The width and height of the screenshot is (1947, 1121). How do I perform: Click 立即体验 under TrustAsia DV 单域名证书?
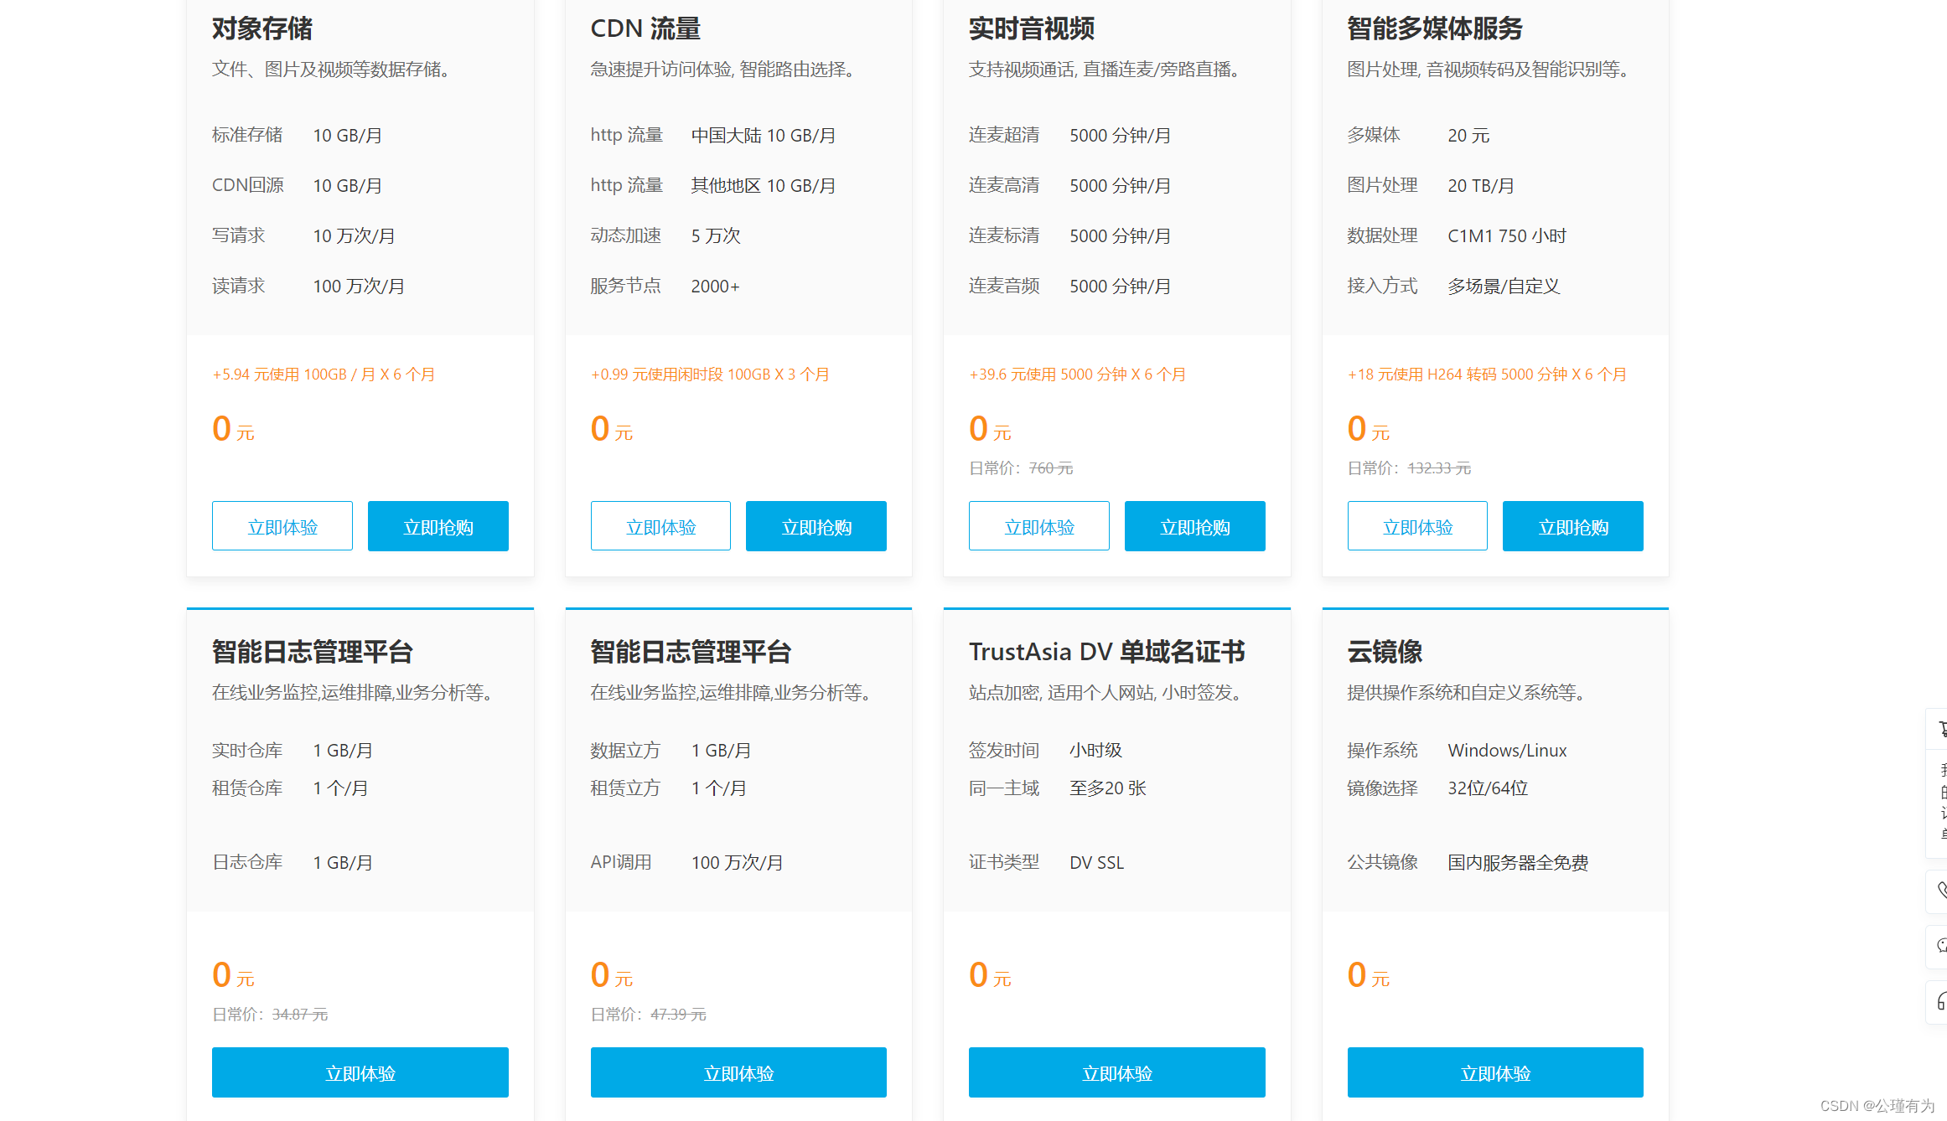[x=1117, y=1072]
